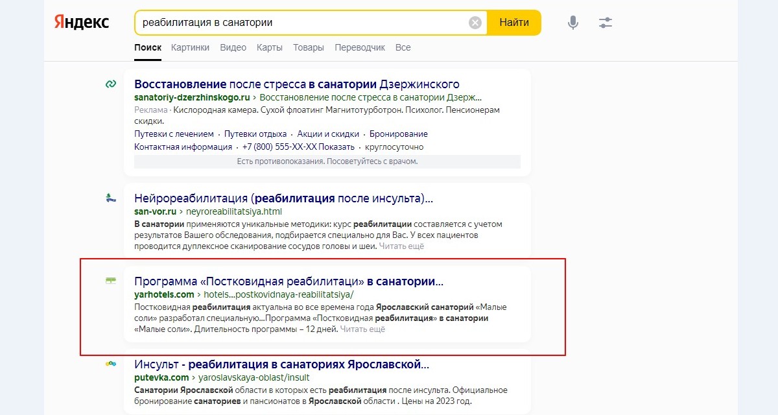Click the sanatoriy-dzerzhinskogo.ru domain link

192,97
